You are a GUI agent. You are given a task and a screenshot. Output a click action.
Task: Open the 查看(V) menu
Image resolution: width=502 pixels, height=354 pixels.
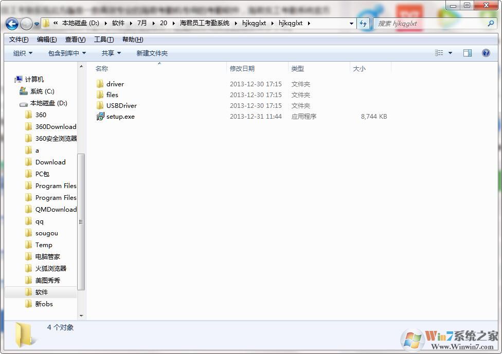click(75, 40)
